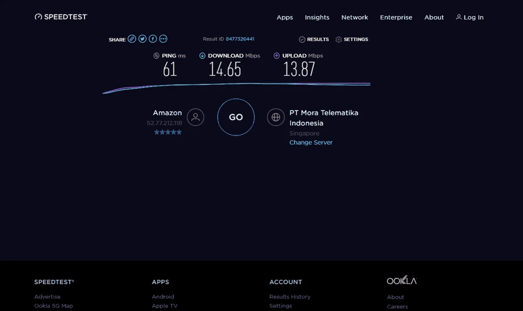Click the SHARE label

coord(117,40)
